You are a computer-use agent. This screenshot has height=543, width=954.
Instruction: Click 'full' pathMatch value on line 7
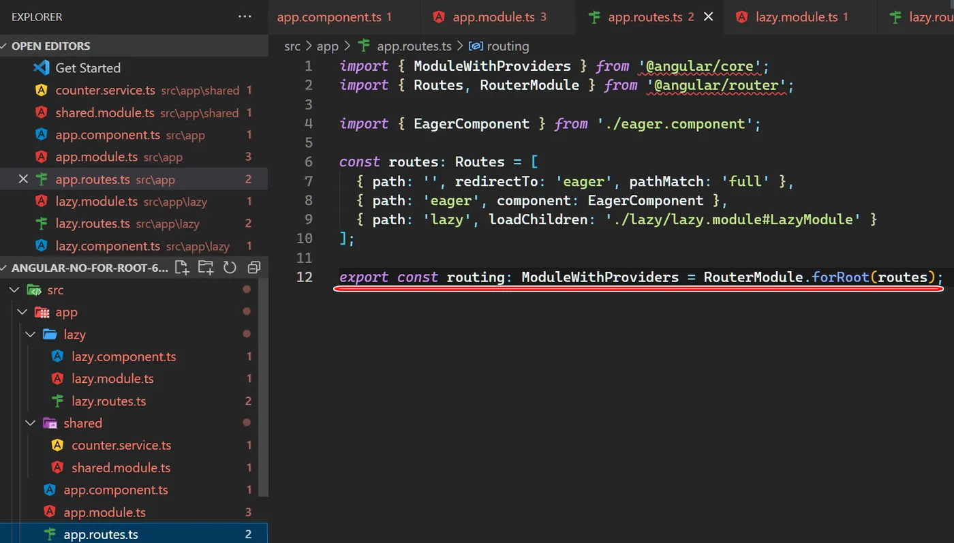746,181
